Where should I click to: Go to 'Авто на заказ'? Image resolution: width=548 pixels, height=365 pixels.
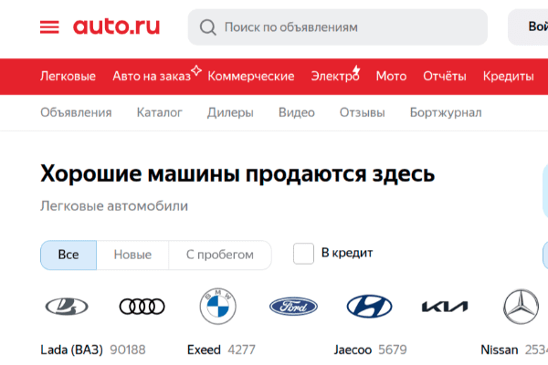click(152, 76)
